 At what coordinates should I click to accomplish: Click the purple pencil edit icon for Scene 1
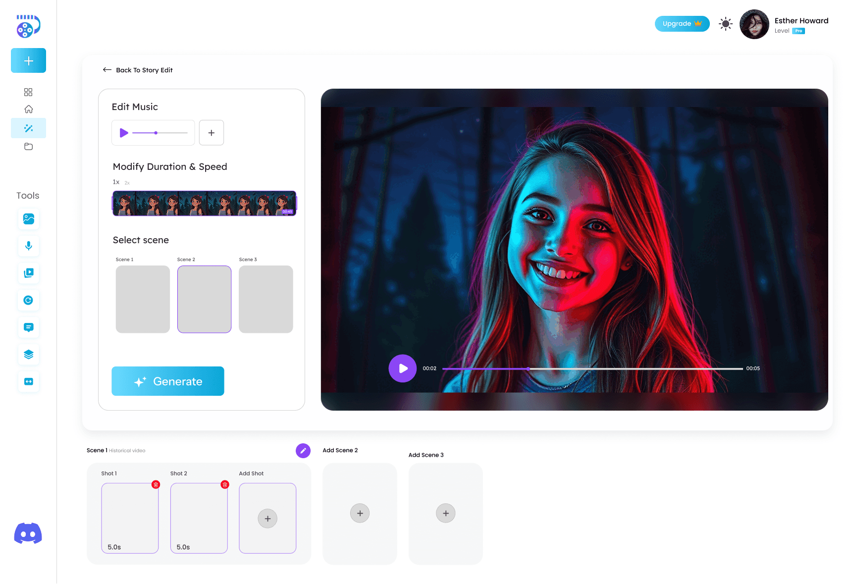(303, 451)
